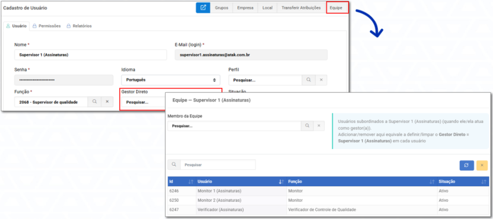The width and height of the screenshot is (493, 219).
Task: Sort table by Função column
Action: (361, 181)
